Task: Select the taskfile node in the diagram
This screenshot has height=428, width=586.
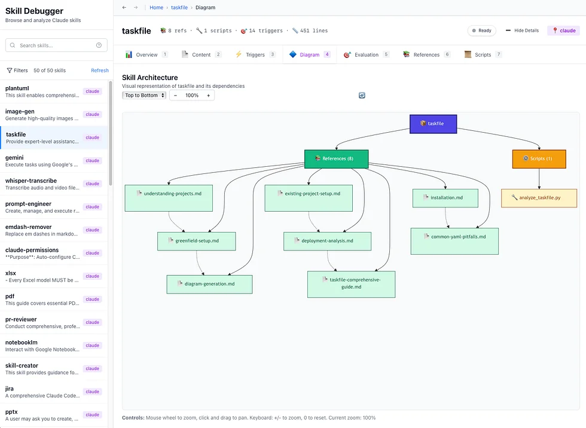Action: pos(433,124)
